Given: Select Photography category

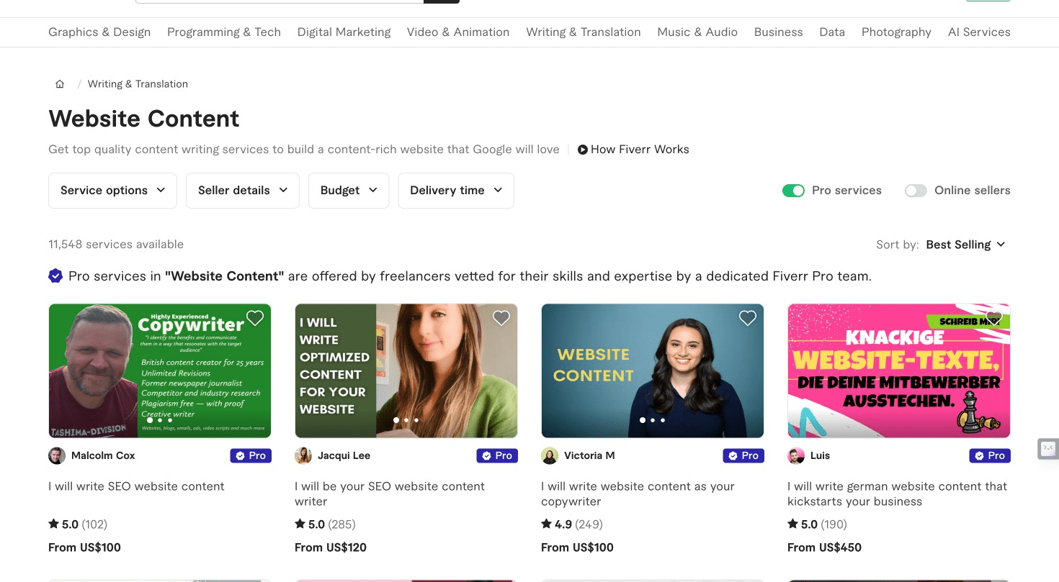Looking at the screenshot, I should (896, 32).
